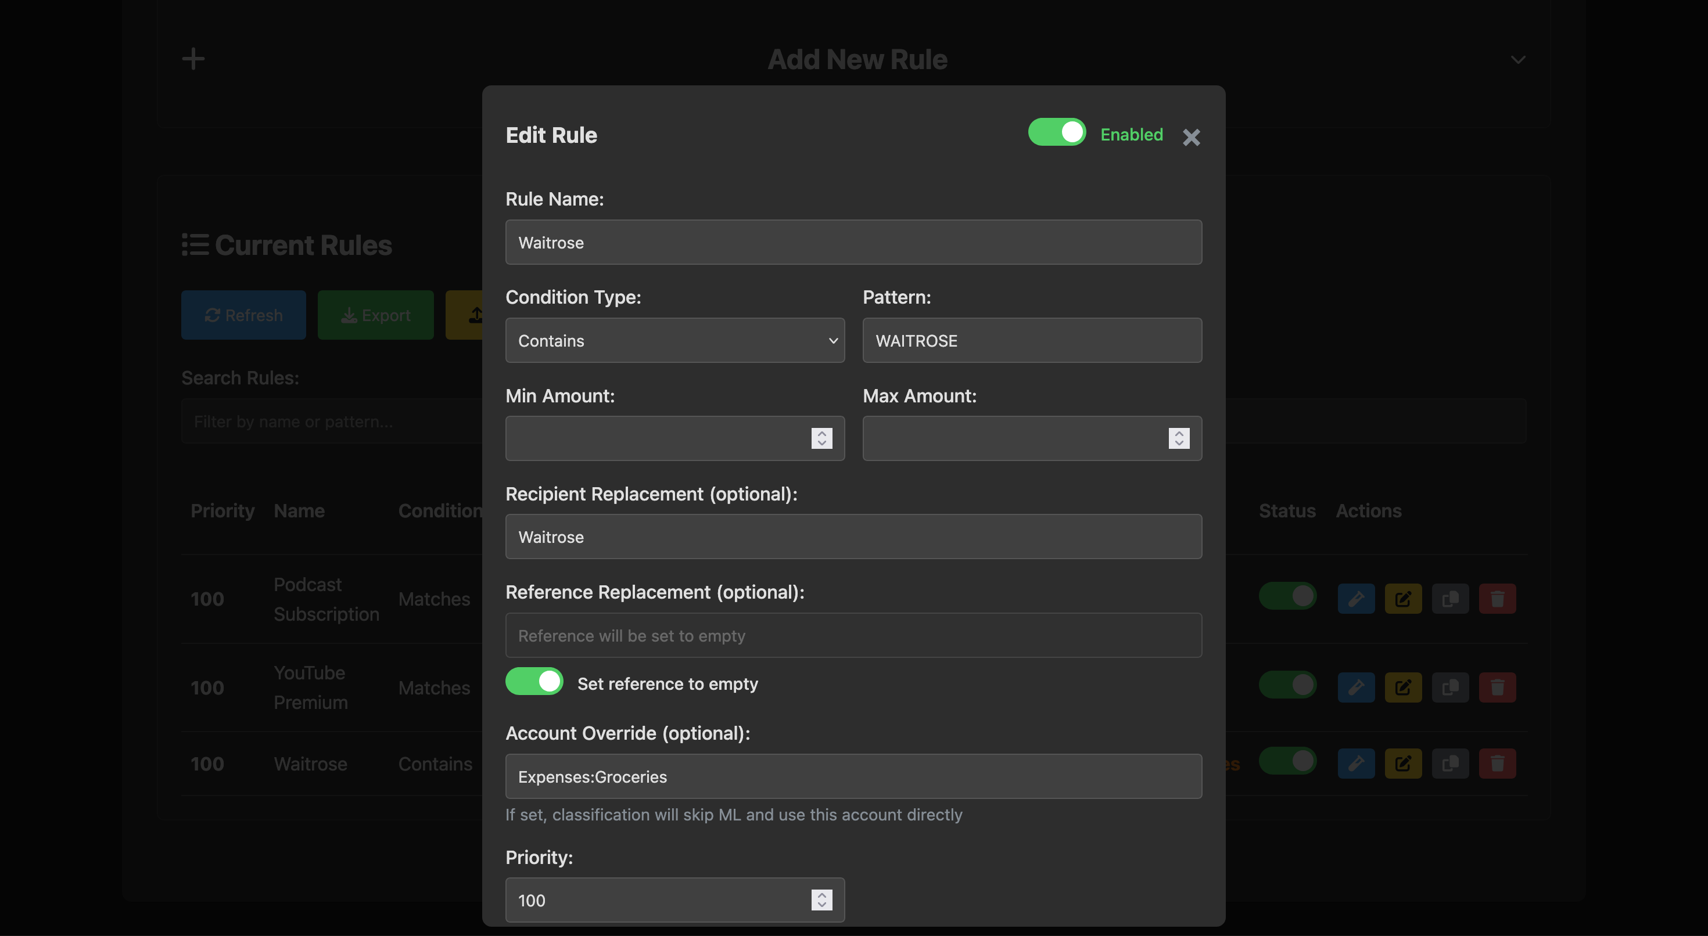The image size is (1708, 936).
Task: Click the Pattern field containing WAITROSE
Action: pos(1032,341)
